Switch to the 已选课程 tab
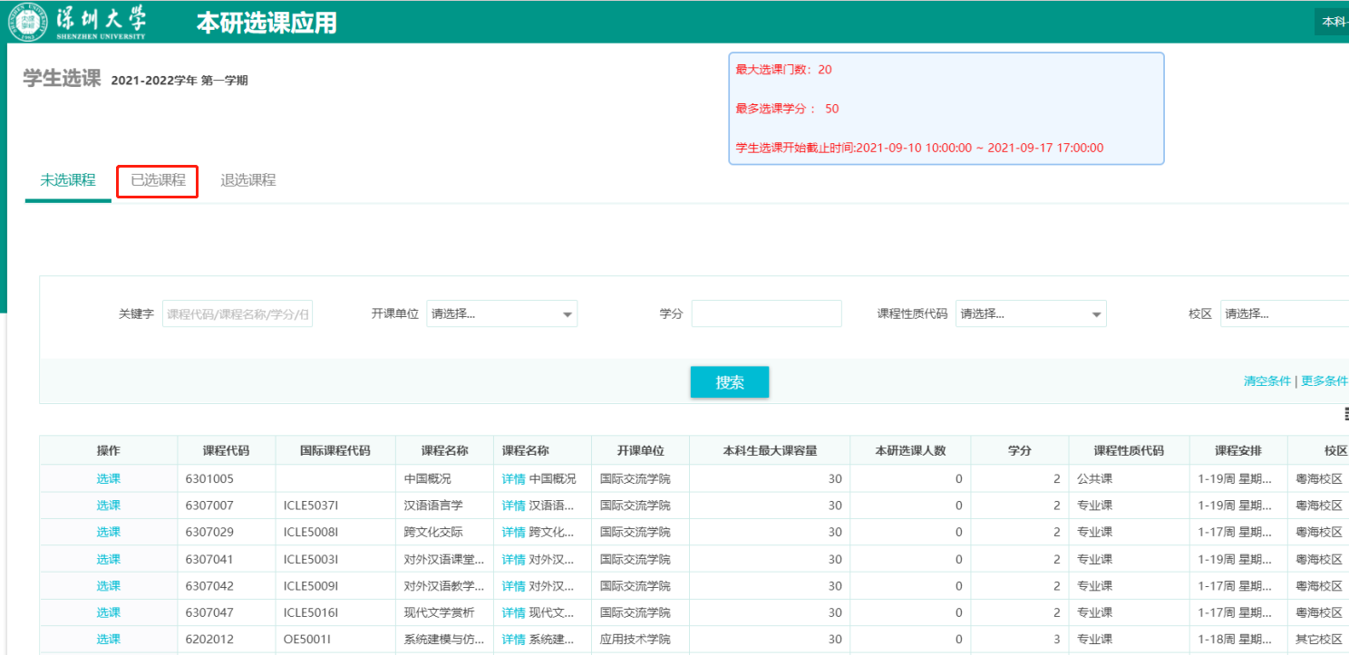The width and height of the screenshot is (1349, 655). (158, 180)
